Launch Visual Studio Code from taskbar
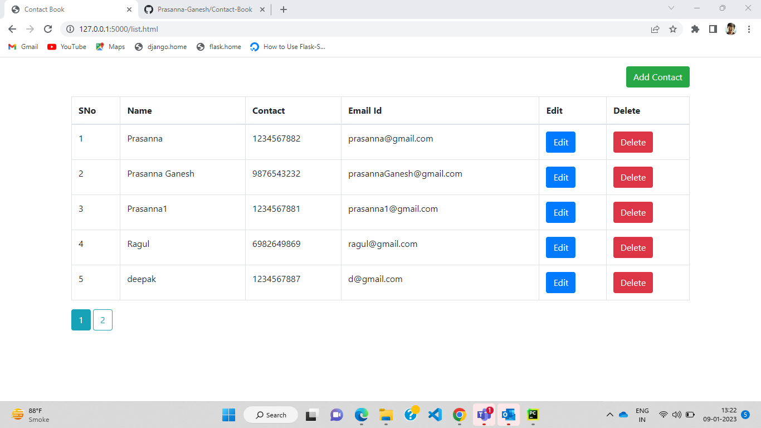The width and height of the screenshot is (761, 428). (x=435, y=415)
